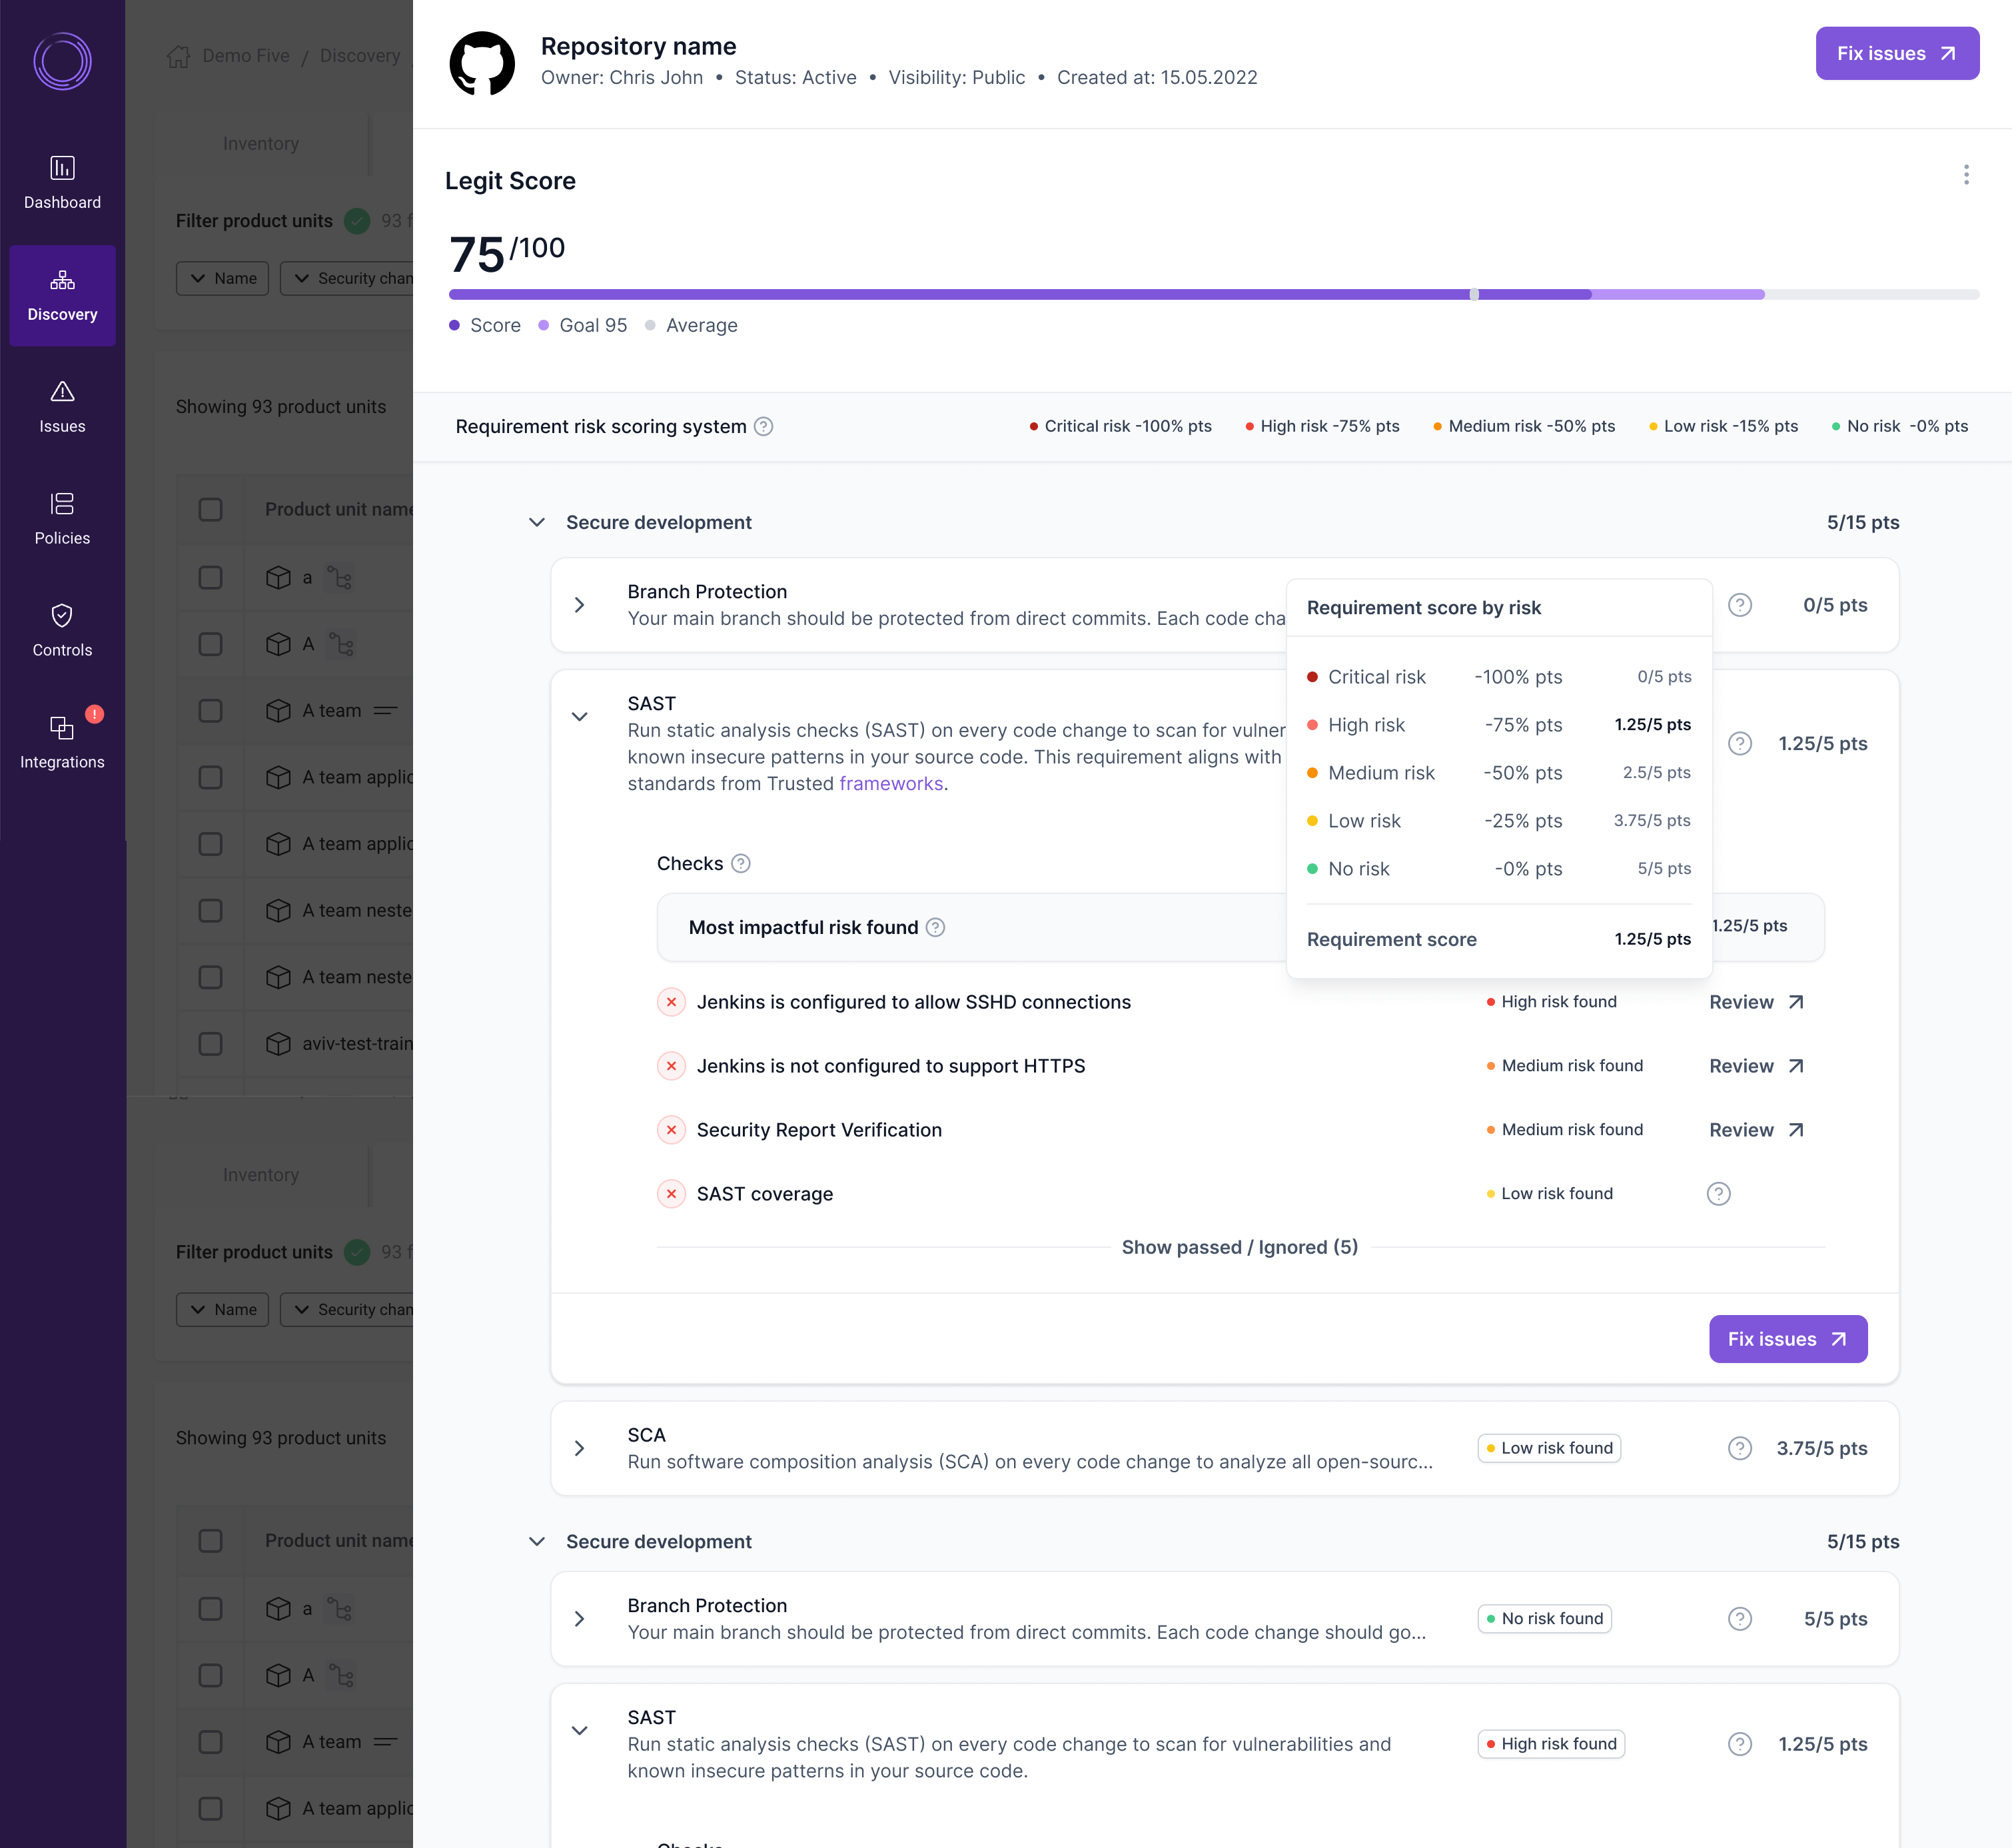This screenshot has height=1848, width=2012.
Task: Review the Security Report Verification issue
Action: coord(1756,1129)
